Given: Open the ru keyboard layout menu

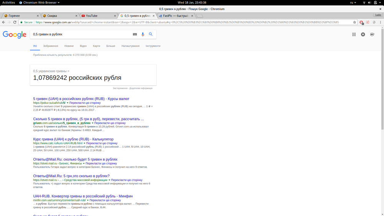Looking at the screenshot, I should [x=353, y=3].
